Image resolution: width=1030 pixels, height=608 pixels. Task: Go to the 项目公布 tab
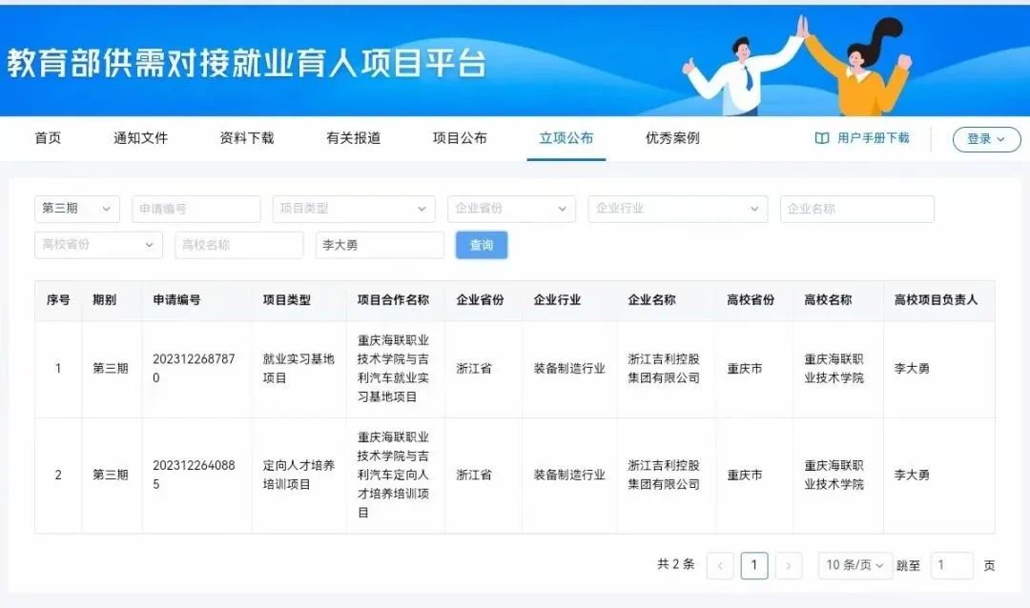pos(460,138)
